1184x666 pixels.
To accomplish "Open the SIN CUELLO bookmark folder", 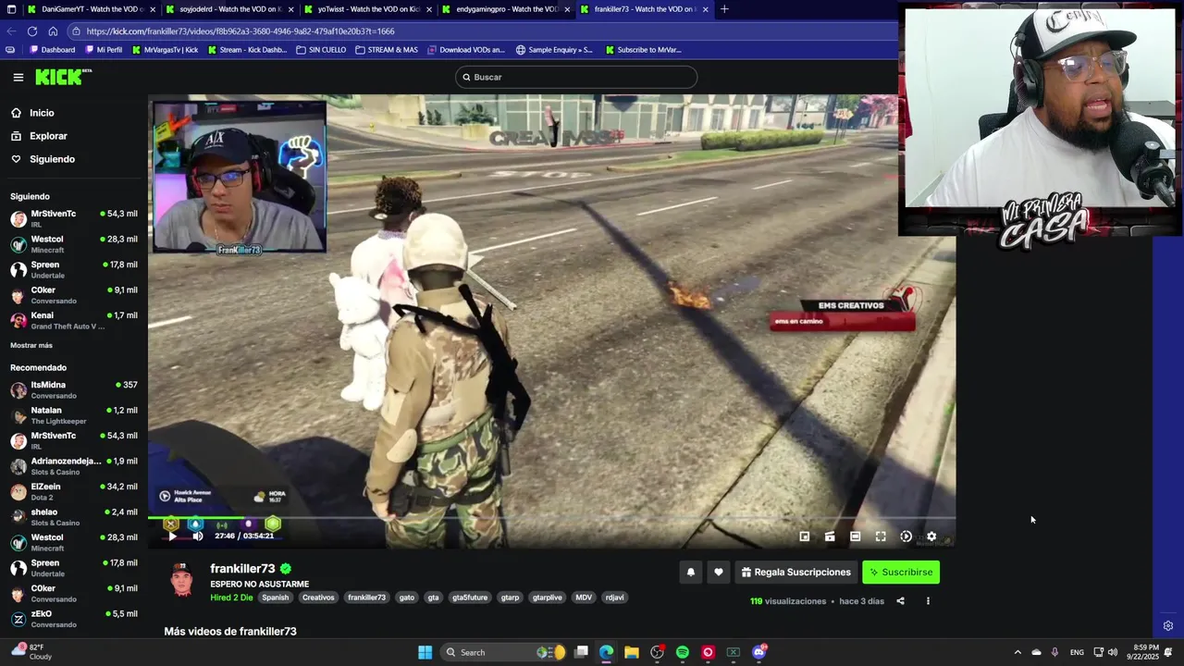I will pos(321,50).
